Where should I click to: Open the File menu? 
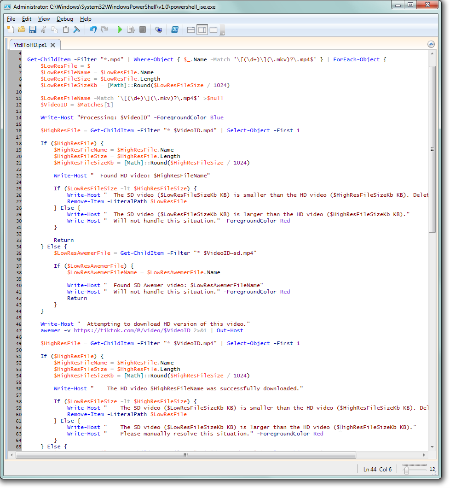point(11,19)
